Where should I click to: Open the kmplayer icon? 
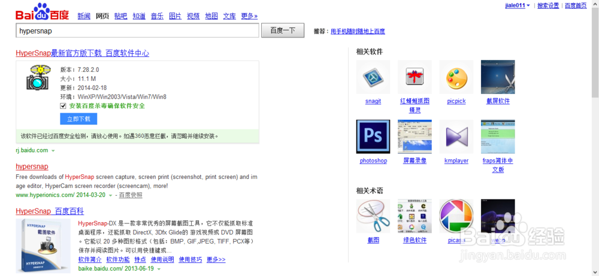coord(456,137)
